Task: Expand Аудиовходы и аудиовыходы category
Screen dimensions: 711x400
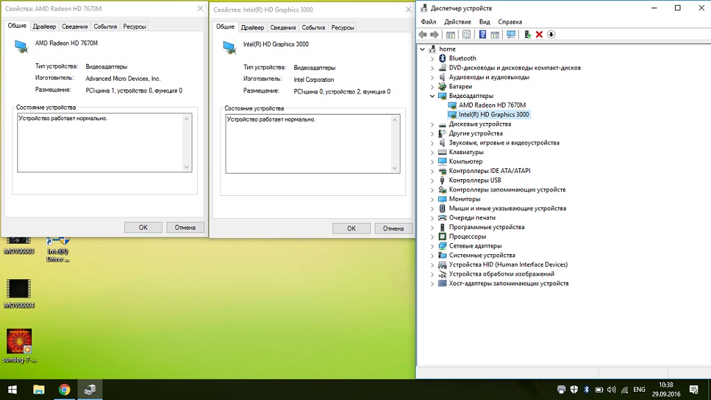Action: pos(432,77)
